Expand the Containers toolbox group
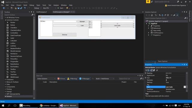The height and width of the screenshot is (108, 192). [x=5, y=79]
